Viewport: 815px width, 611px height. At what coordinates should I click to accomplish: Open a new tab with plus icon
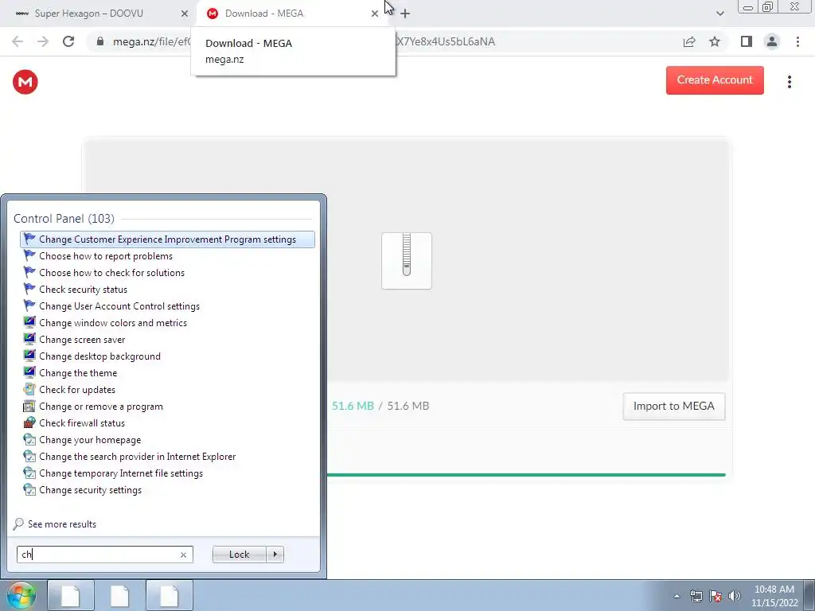point(405,14)
